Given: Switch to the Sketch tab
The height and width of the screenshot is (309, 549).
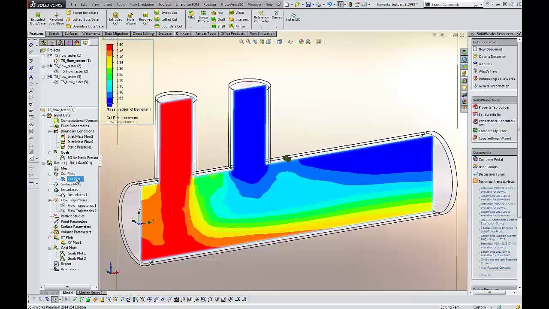Looking at the screenshot, I should click(54, 33).
